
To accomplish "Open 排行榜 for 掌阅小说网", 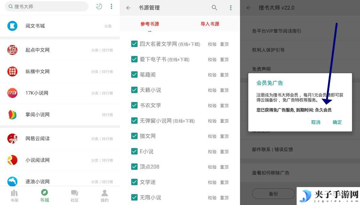I will tap(107, 115).
